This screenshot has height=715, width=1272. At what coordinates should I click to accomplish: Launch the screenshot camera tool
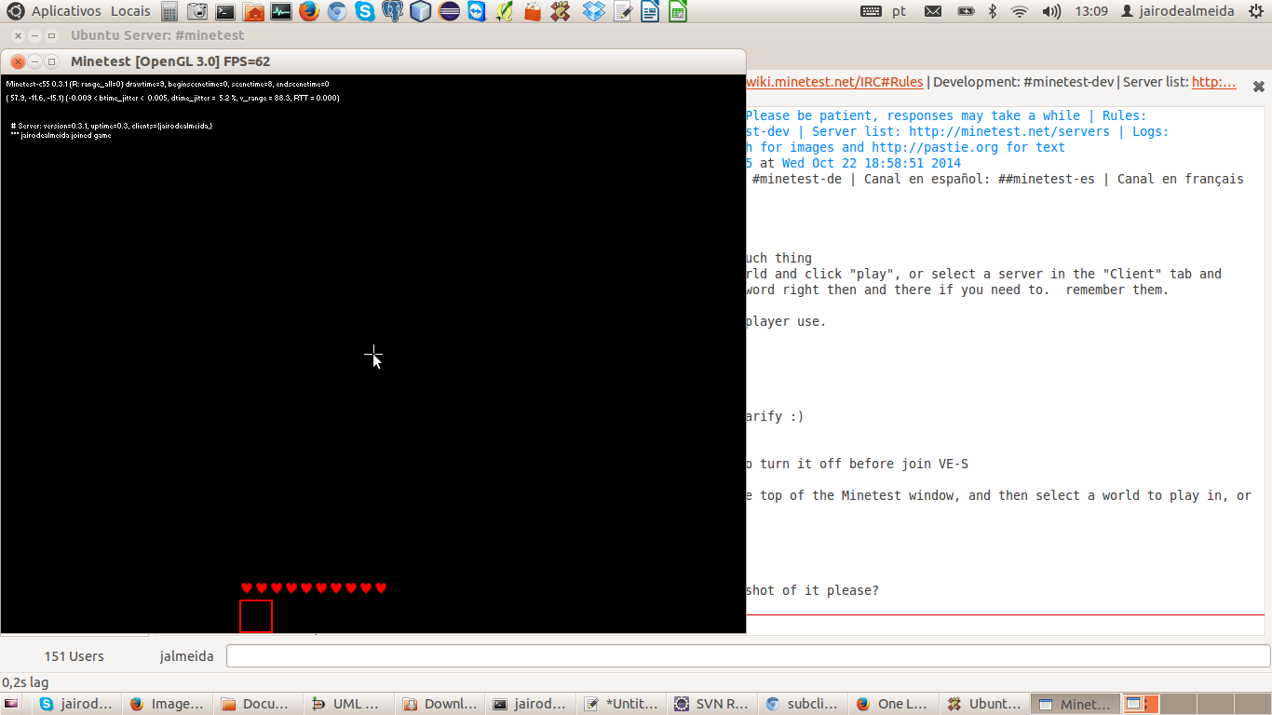point(196,11)
